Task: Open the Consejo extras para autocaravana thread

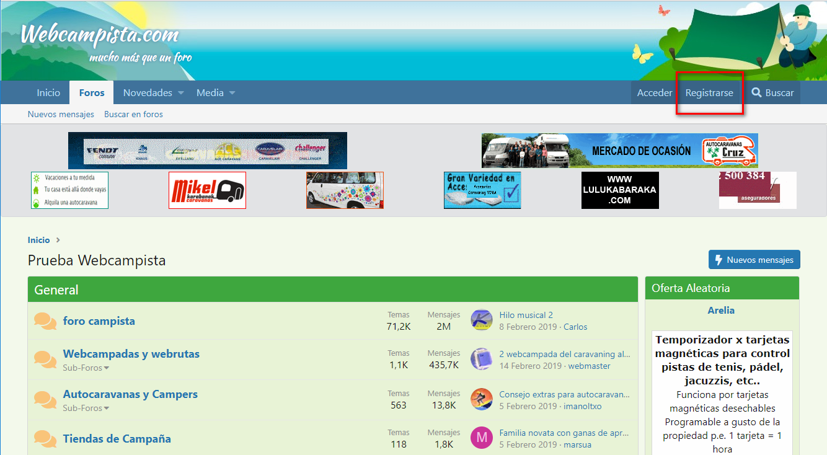Action: point(565,394)
